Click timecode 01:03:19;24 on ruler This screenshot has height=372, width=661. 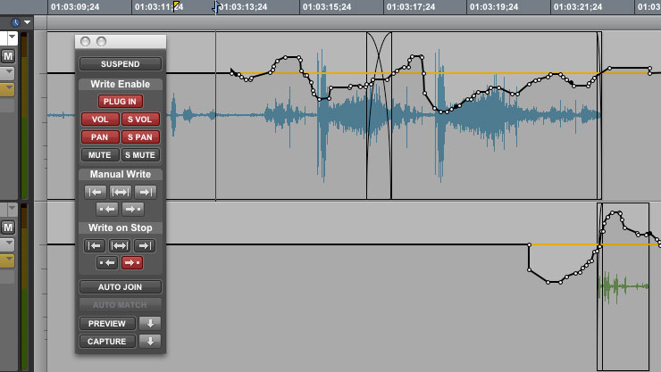[494, 7]
